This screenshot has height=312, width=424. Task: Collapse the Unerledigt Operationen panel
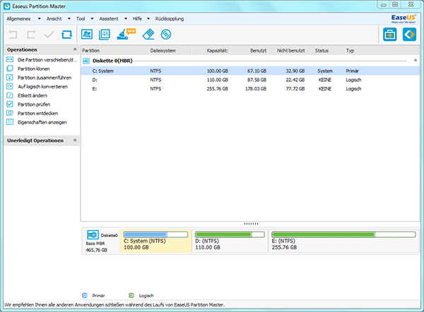click(x=75, y=140)
